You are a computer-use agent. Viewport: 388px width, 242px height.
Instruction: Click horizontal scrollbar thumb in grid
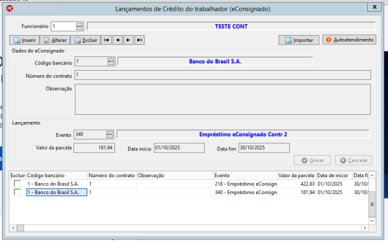point(20,228)
